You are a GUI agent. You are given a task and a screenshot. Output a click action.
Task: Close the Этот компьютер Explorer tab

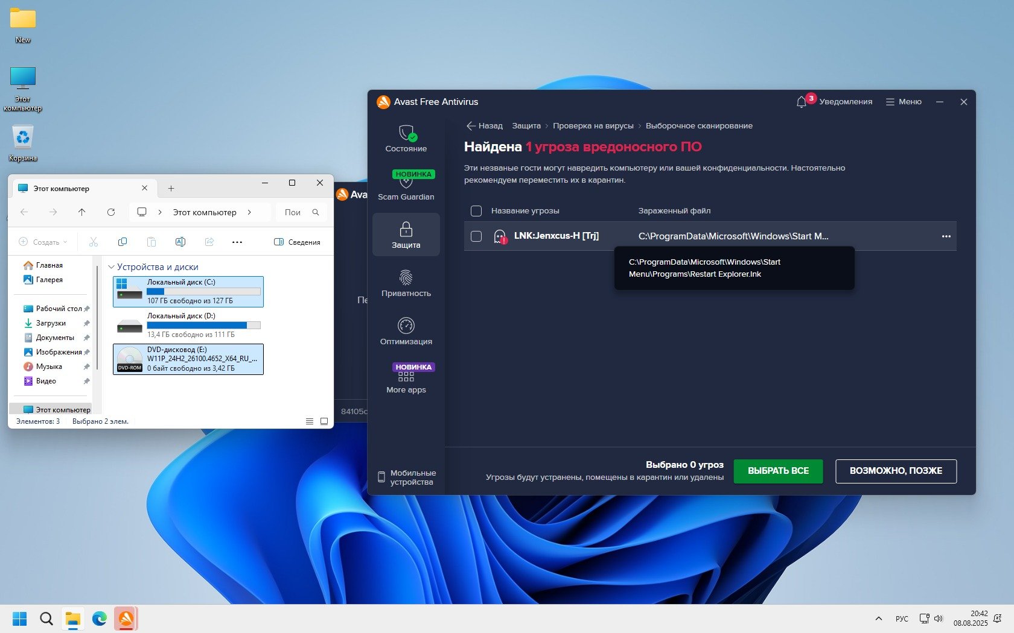coord(144,188)
